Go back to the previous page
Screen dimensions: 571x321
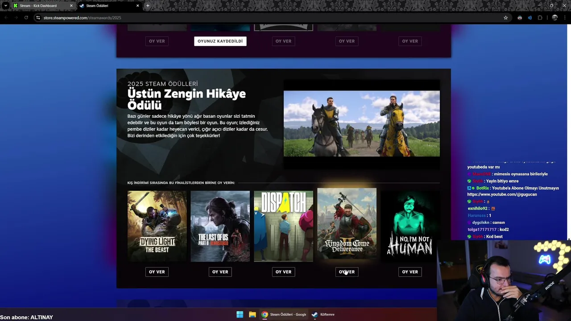(6, 18)
